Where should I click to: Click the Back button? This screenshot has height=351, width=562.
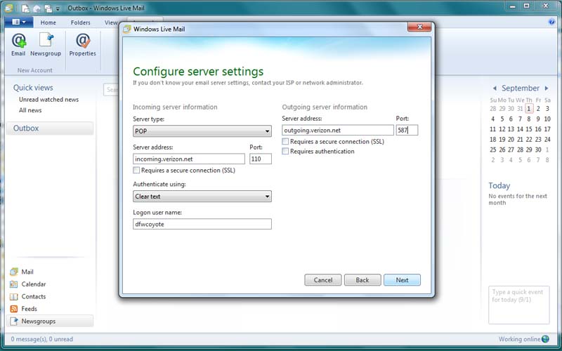point(362,280)
